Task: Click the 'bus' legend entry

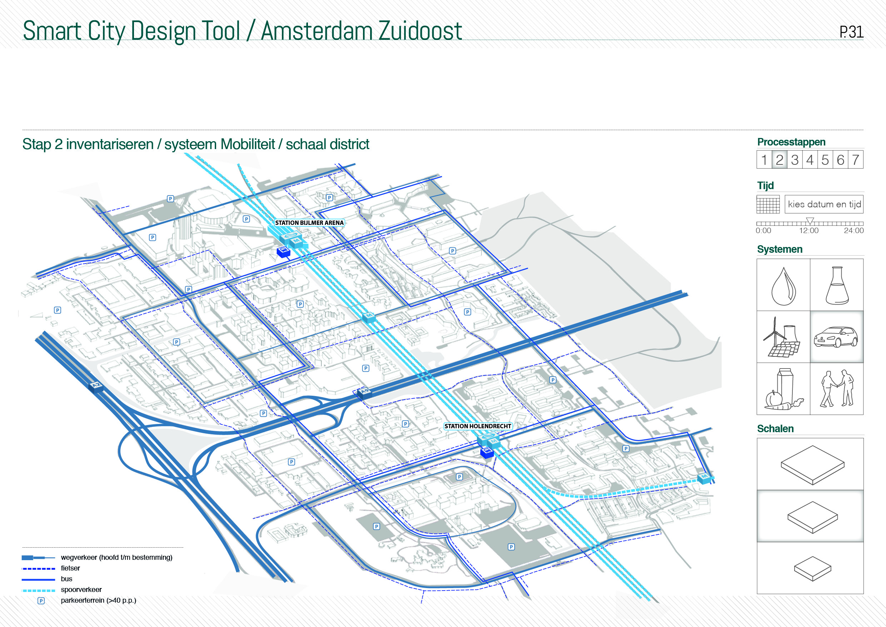Action: pyautogui.click(x=66, y=579)
